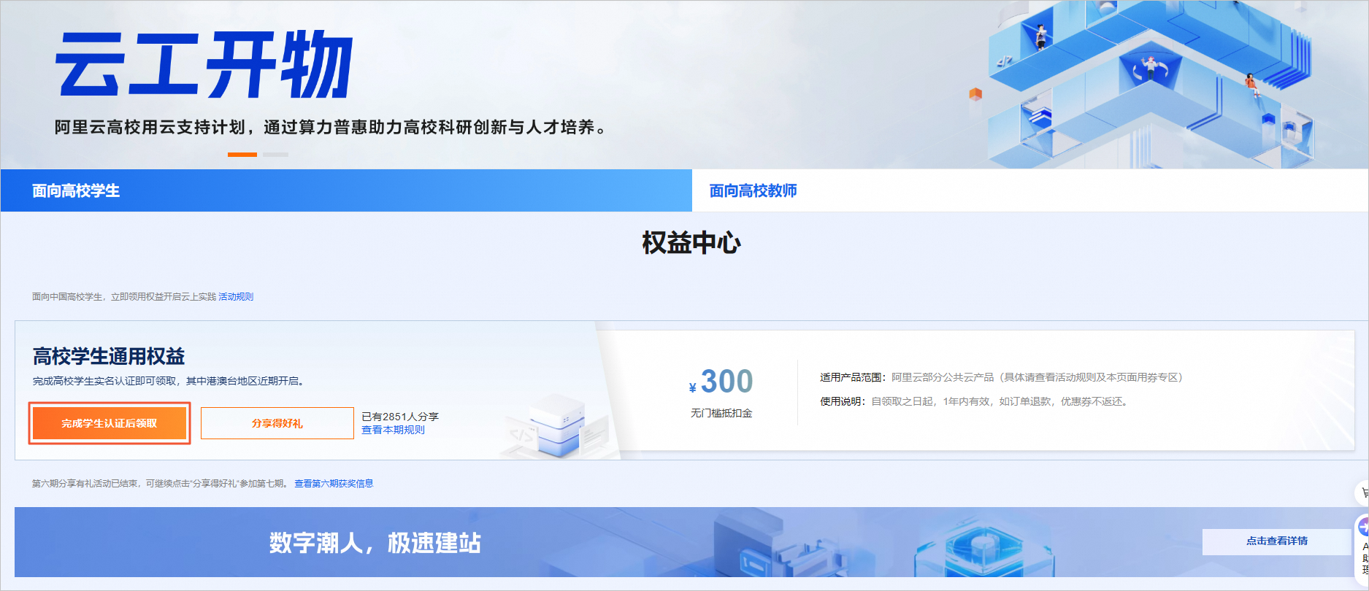The image size is (1369, 591).
Task: Click the 权益中心 heading
Action: 691,243
